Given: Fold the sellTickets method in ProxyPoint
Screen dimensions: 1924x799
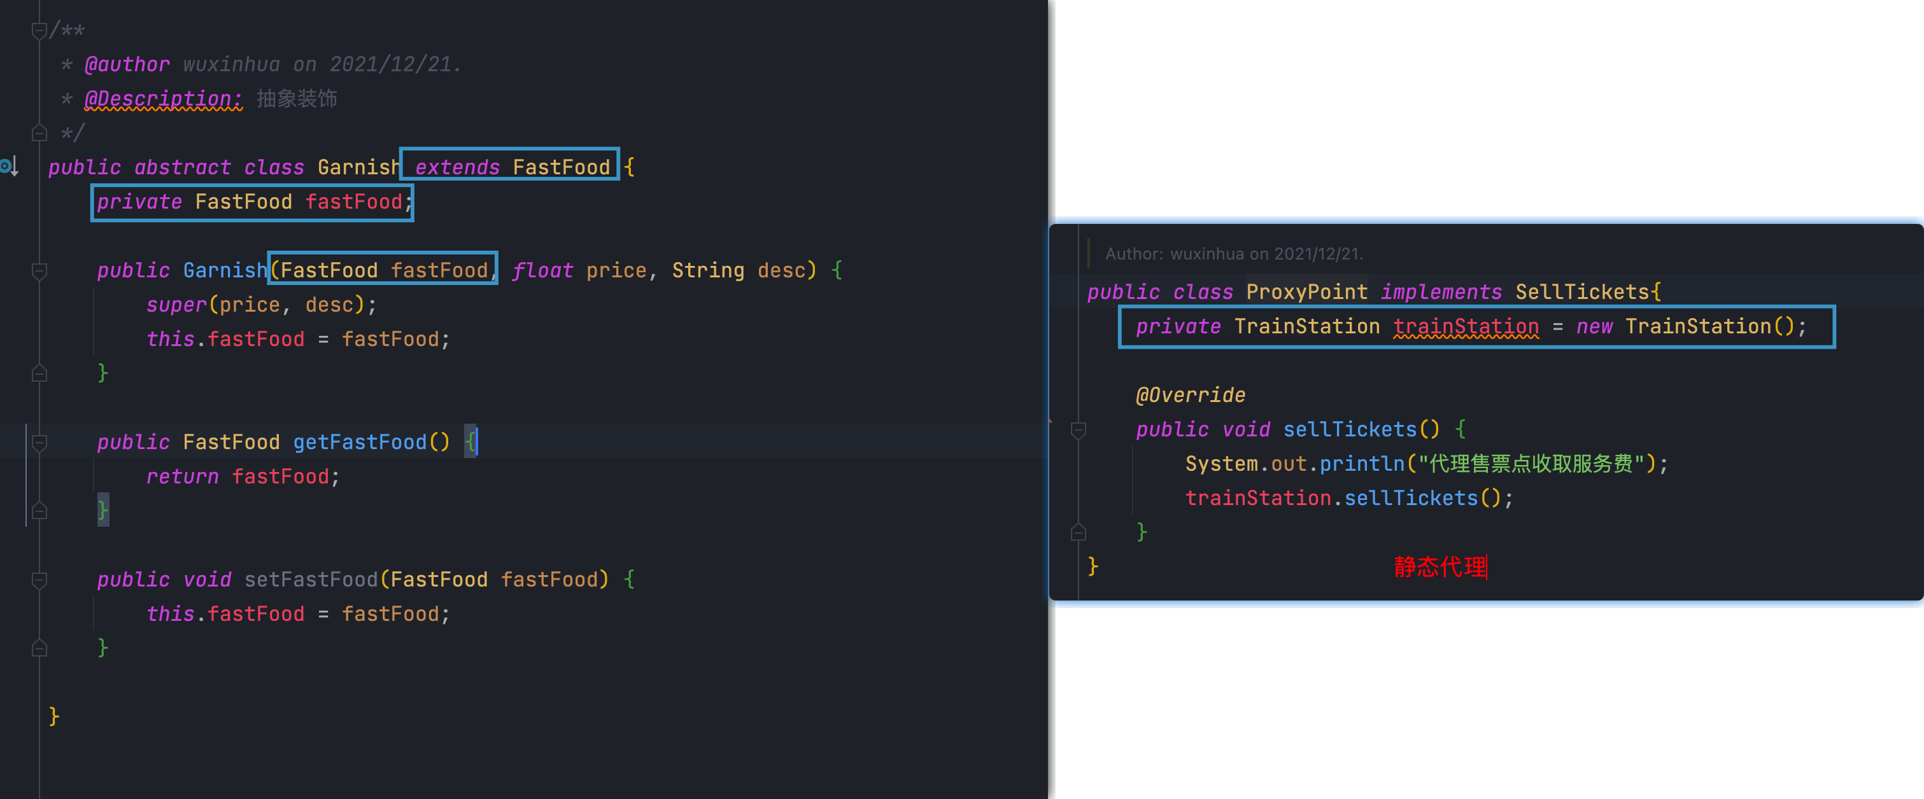Looking at the screenshot, I should [x=1078, y=429].
